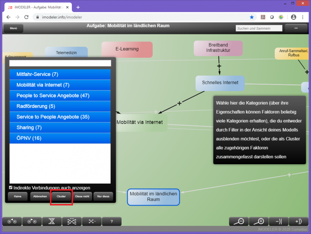
Task: Open the Menü button
Action: coord(13,28)
